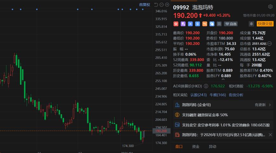
Task: Click the 市盈率TTM 34.33 value
Action: click(x=231, y=44)
